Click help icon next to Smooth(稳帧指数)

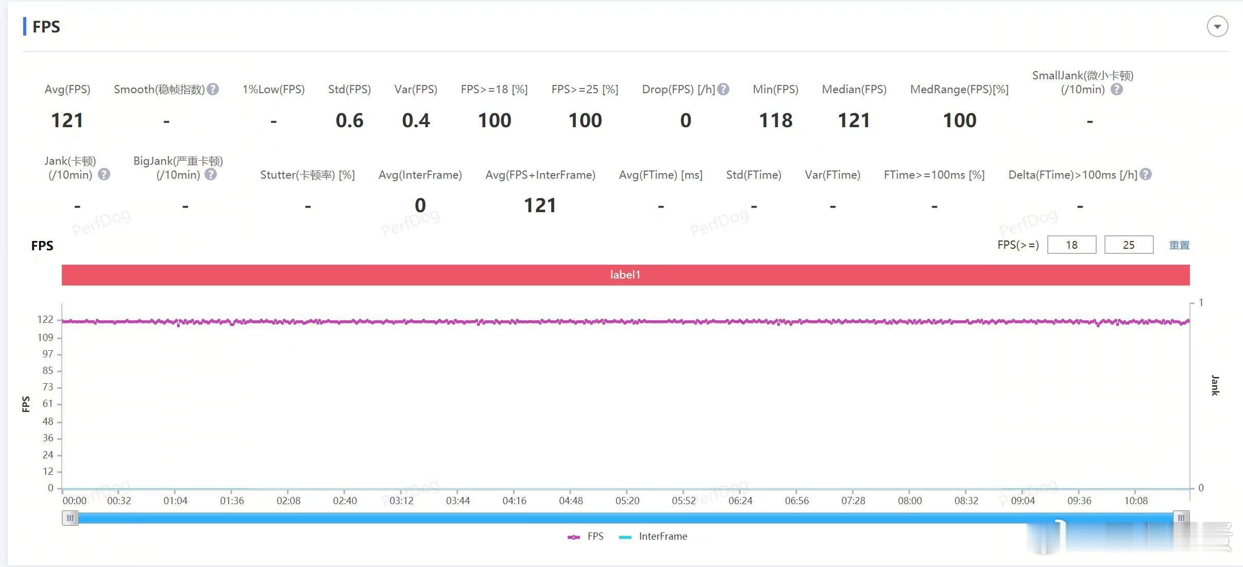tap(213, 90)
